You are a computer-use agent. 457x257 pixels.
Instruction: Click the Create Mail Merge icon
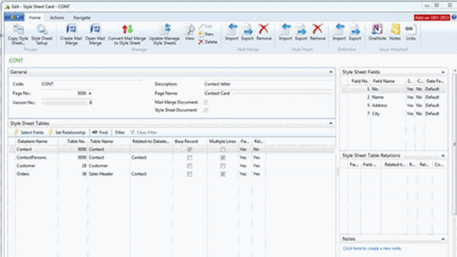point(71,30)
